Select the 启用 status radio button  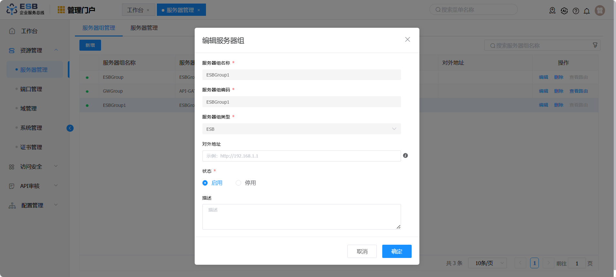point(205,183)
